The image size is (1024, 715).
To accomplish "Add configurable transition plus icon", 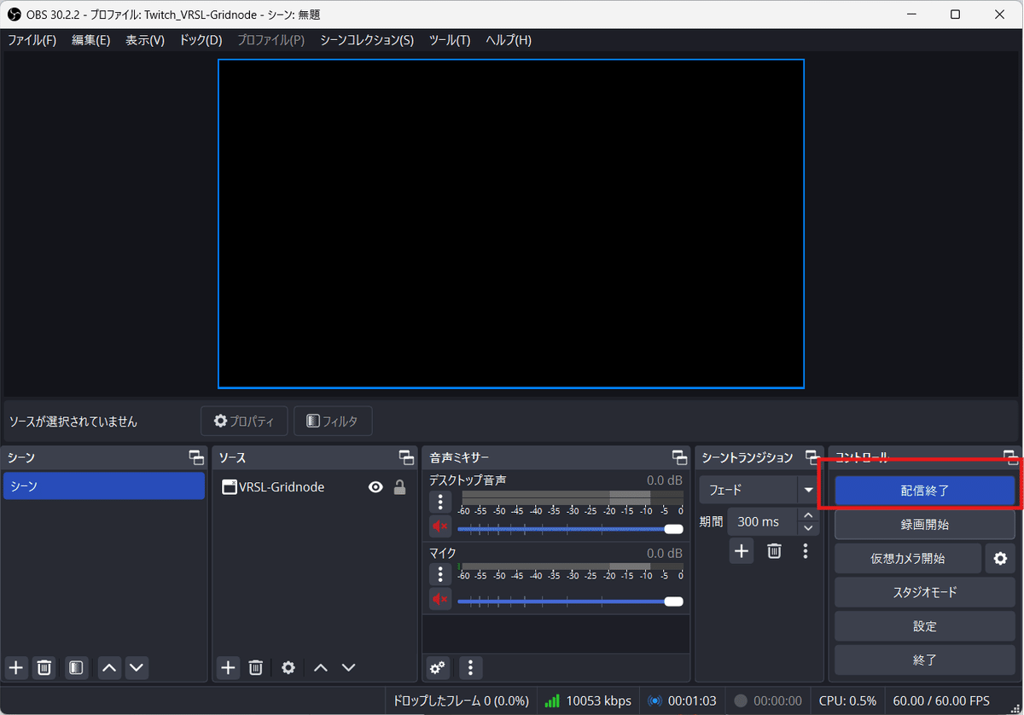I will tap(742, 551).
